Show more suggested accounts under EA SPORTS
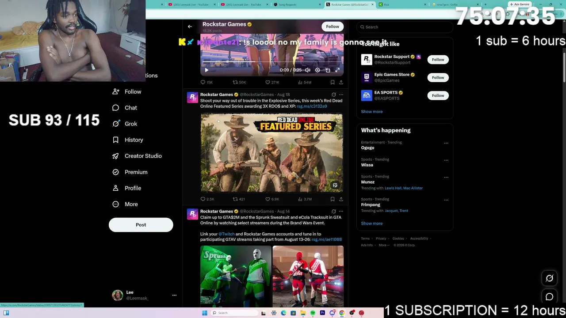The height and width of the screenshot is (318, 566). 372,112
